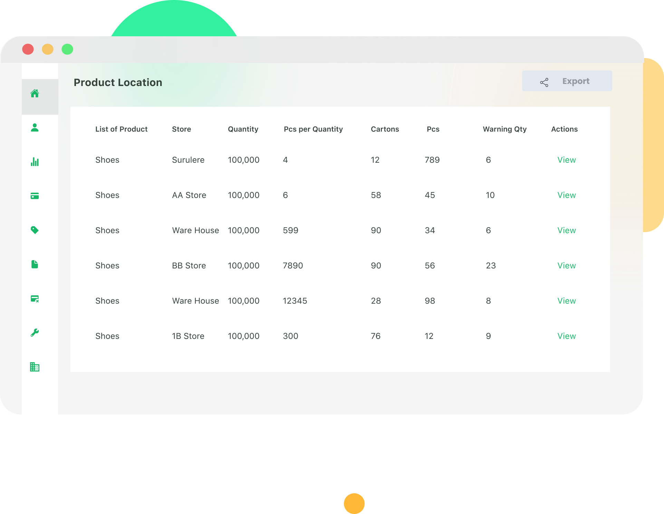This screenshot has width=664, height=514.
Task: Click the share icon beside Export
Action: pos(544,82)
